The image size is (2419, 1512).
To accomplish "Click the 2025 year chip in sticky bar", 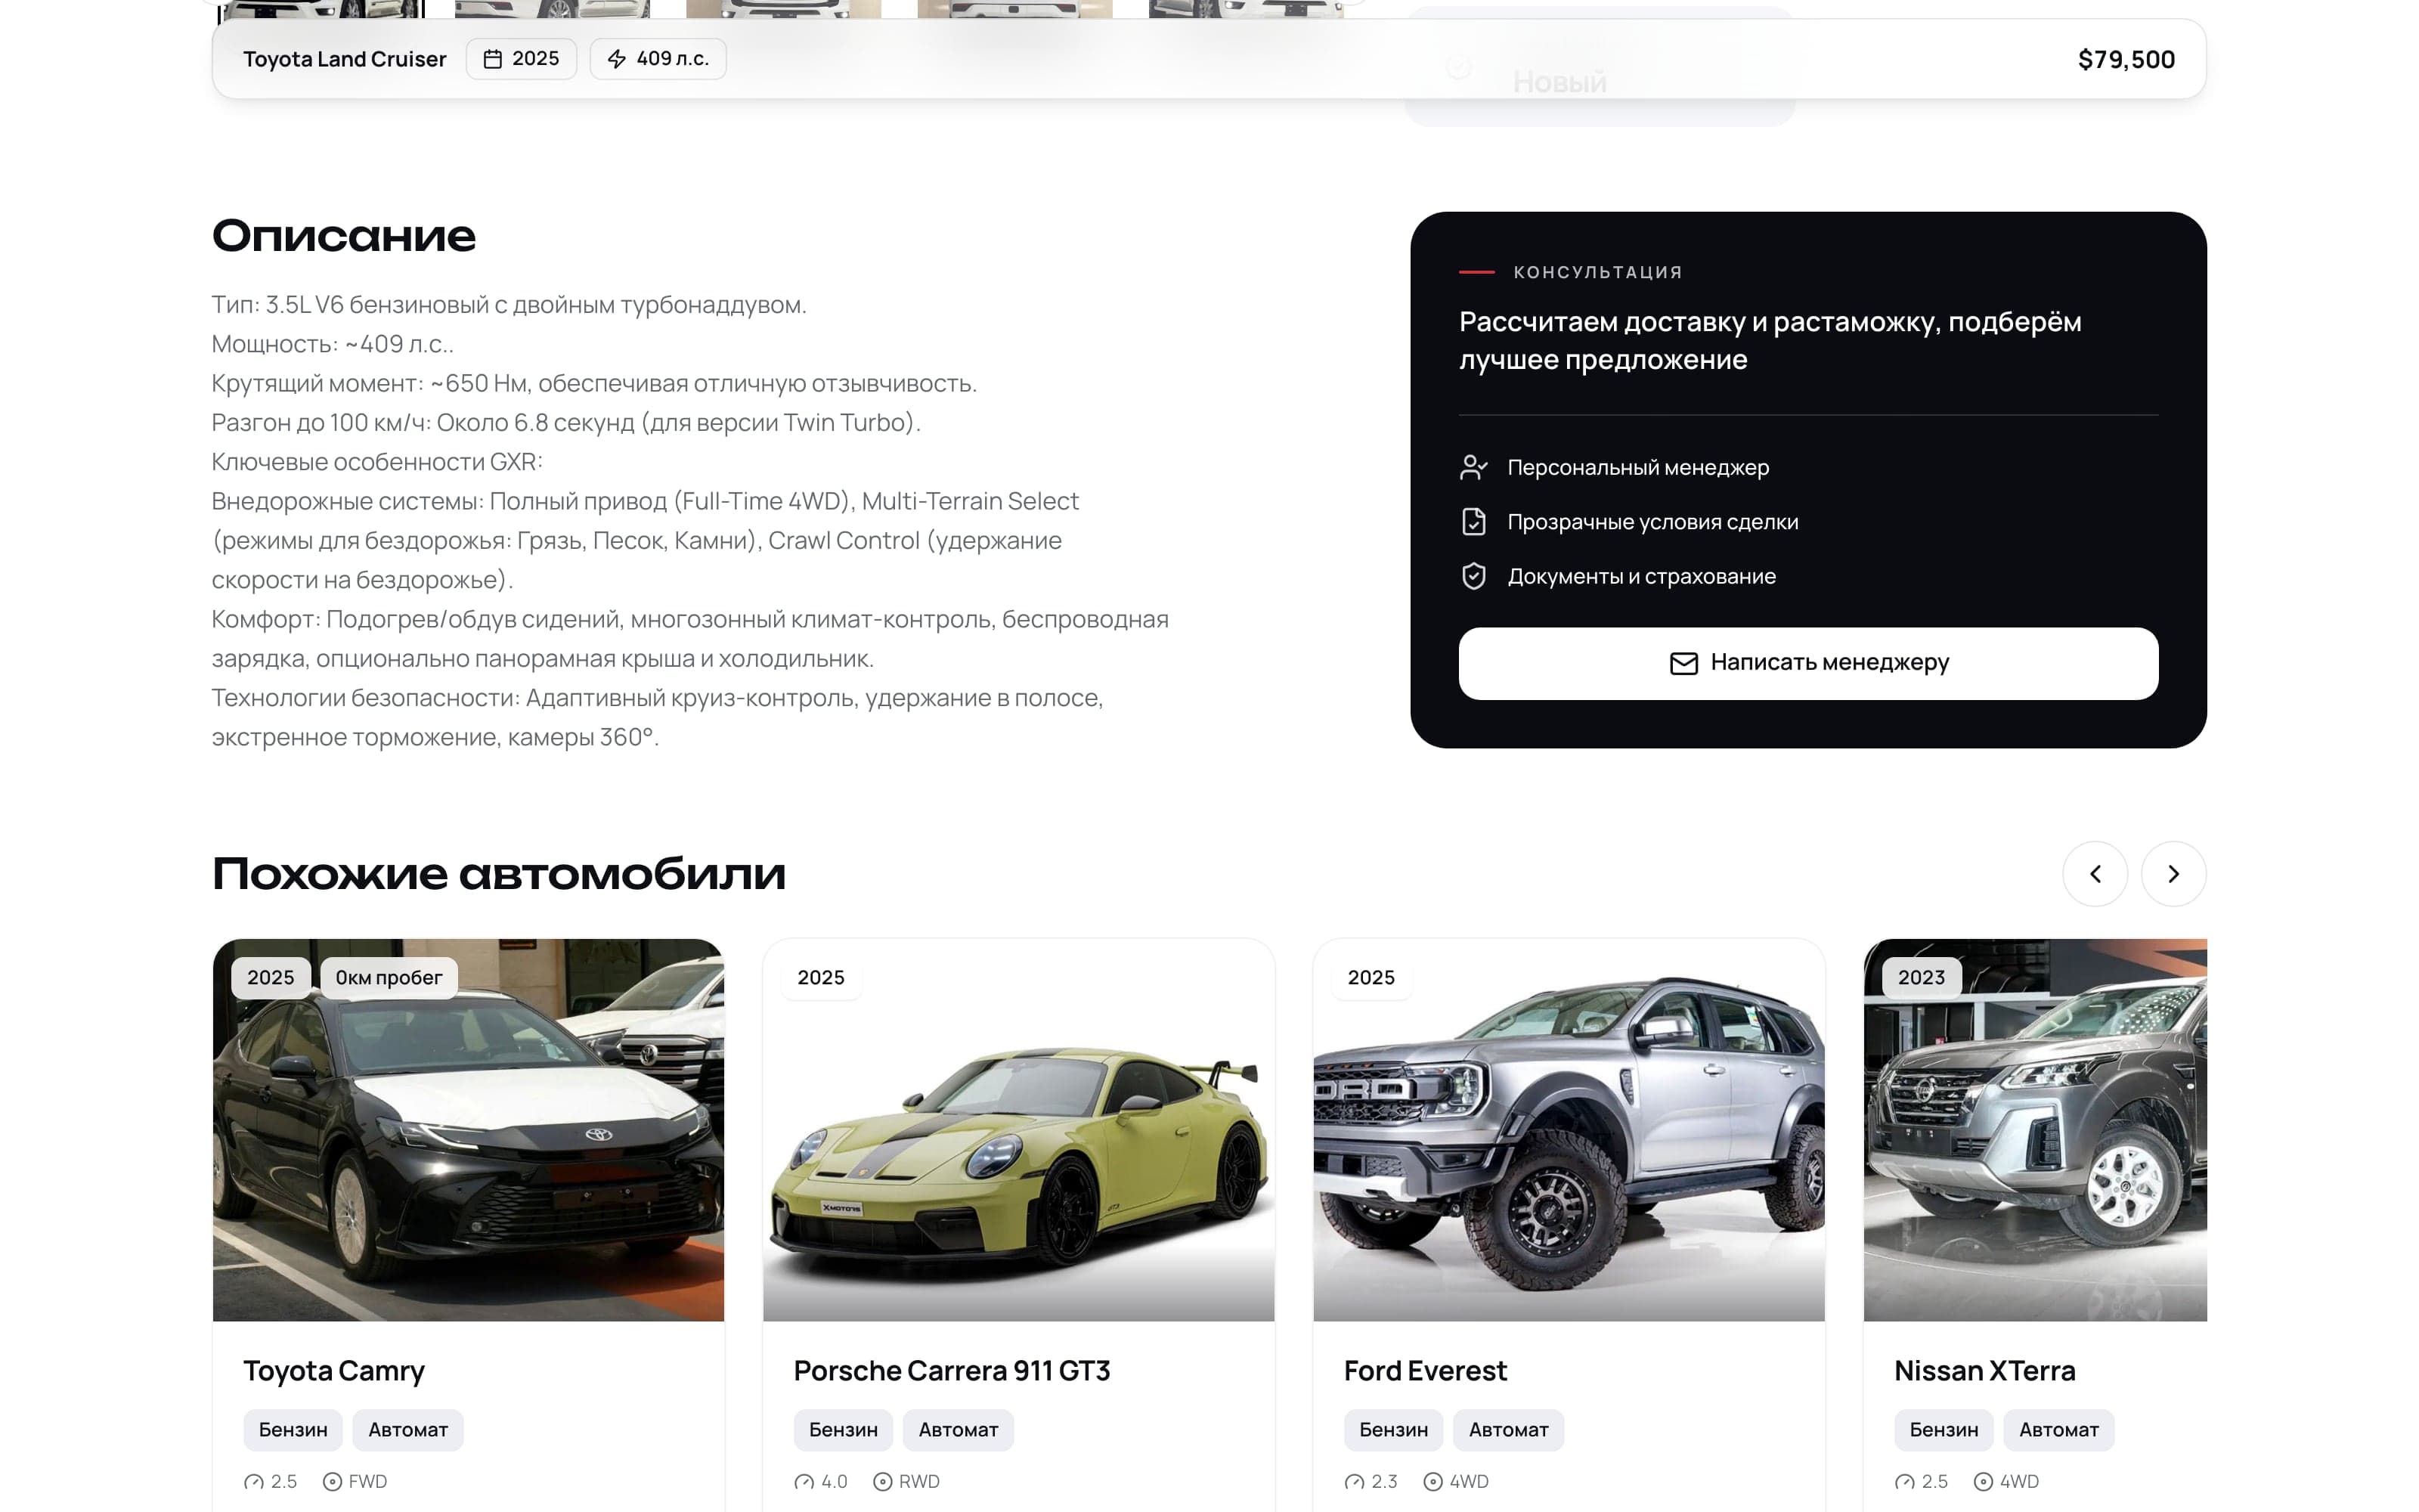I will 521,59.
